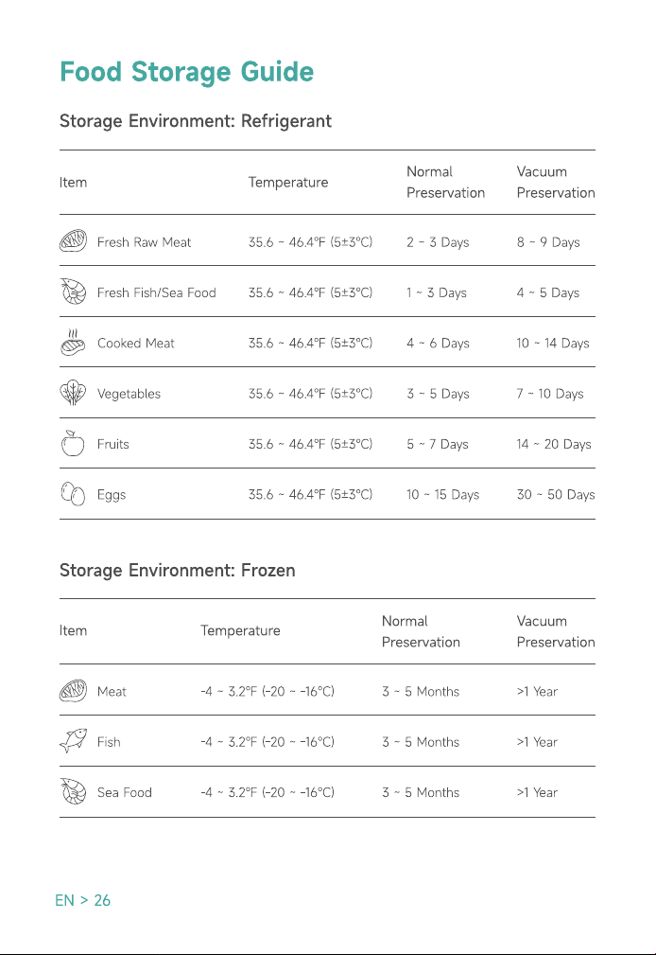Click the Storage Environment: Frozen heading
The image size is (656, 955).
(x=177, y=571)
